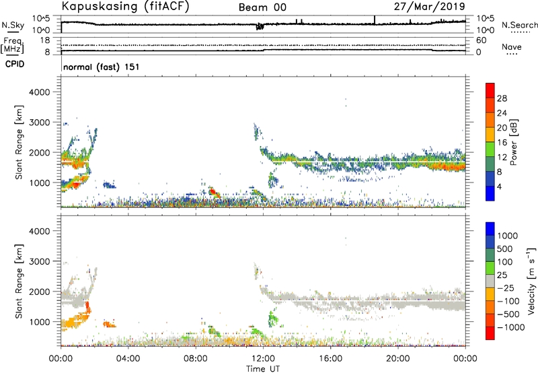The image size is (538, 373).
Task: Click the orange velocity patch near 03:00
Action: pyautogui.click(x=110, y=324)
